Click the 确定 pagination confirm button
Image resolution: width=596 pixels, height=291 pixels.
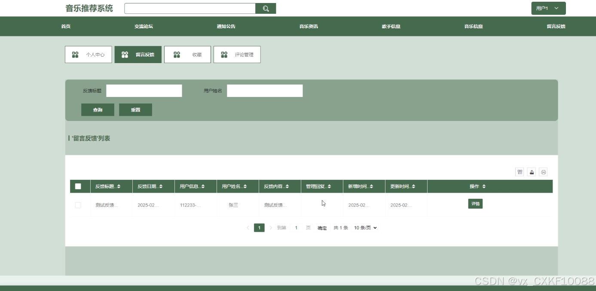(x=322, y=228)
